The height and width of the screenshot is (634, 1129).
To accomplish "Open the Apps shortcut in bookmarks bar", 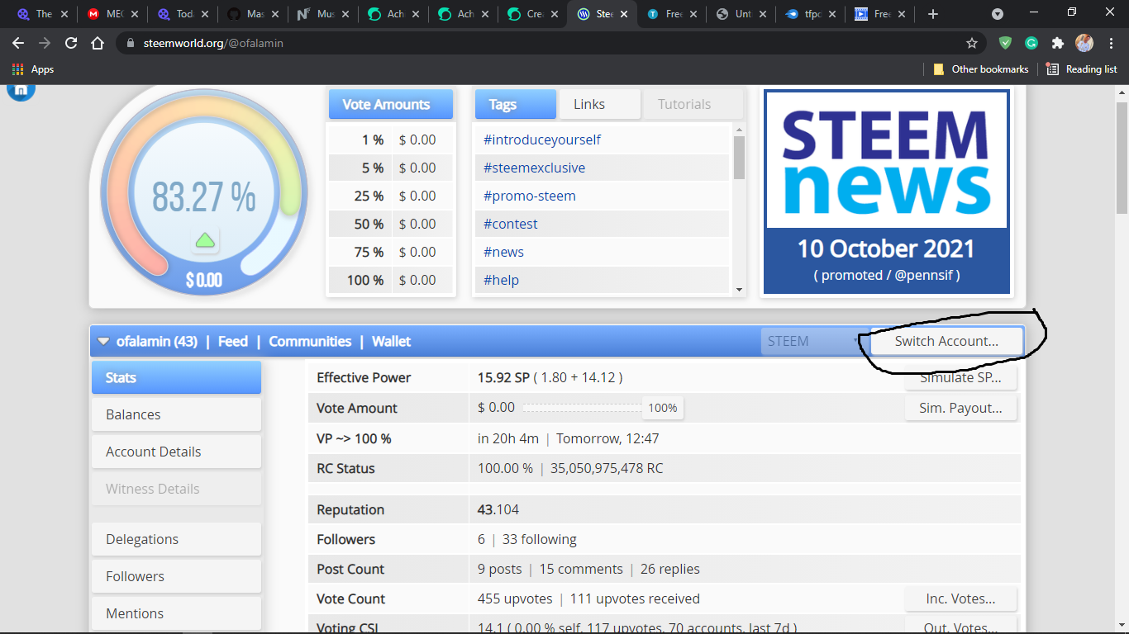I will coord(33,69).
